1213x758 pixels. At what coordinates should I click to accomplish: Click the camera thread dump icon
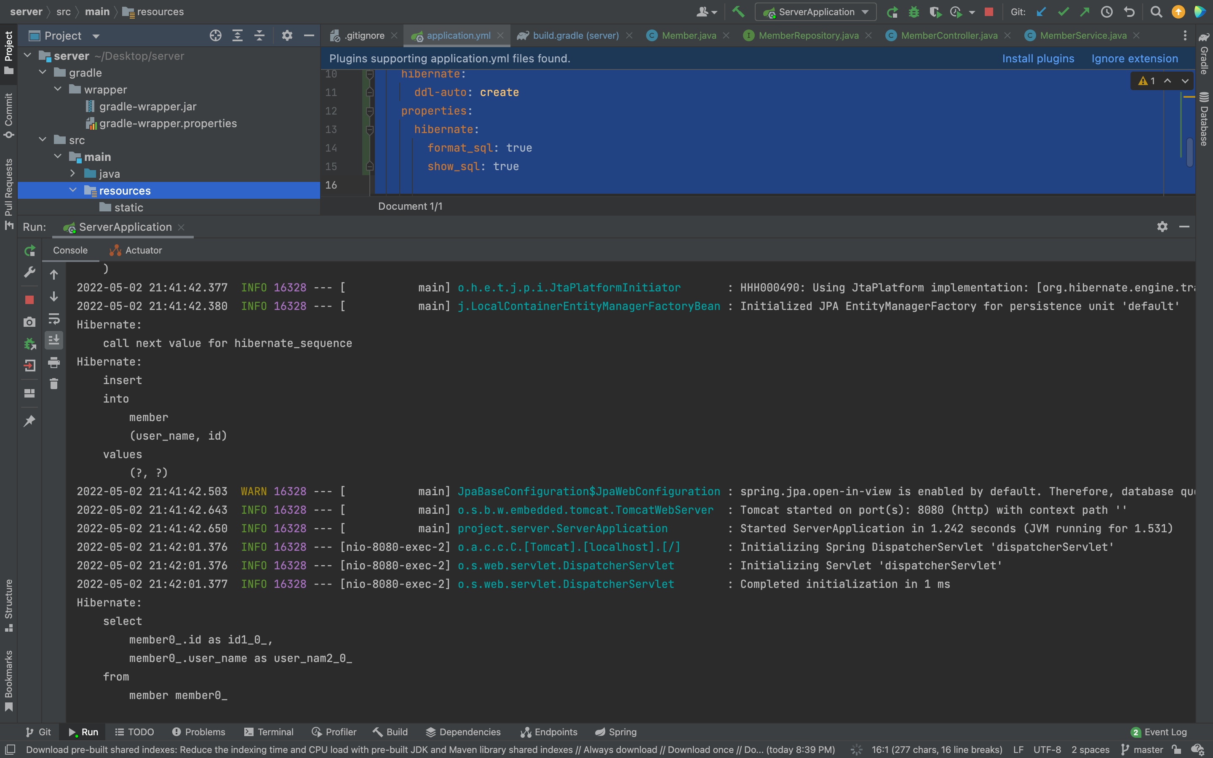29,322
